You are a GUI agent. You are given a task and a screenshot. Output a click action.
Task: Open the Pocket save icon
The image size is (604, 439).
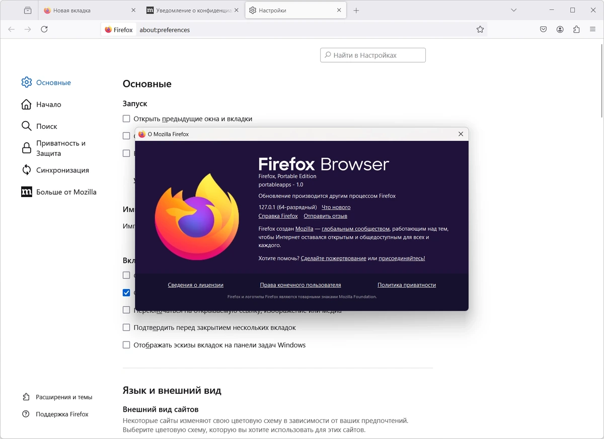coord(544,30)
